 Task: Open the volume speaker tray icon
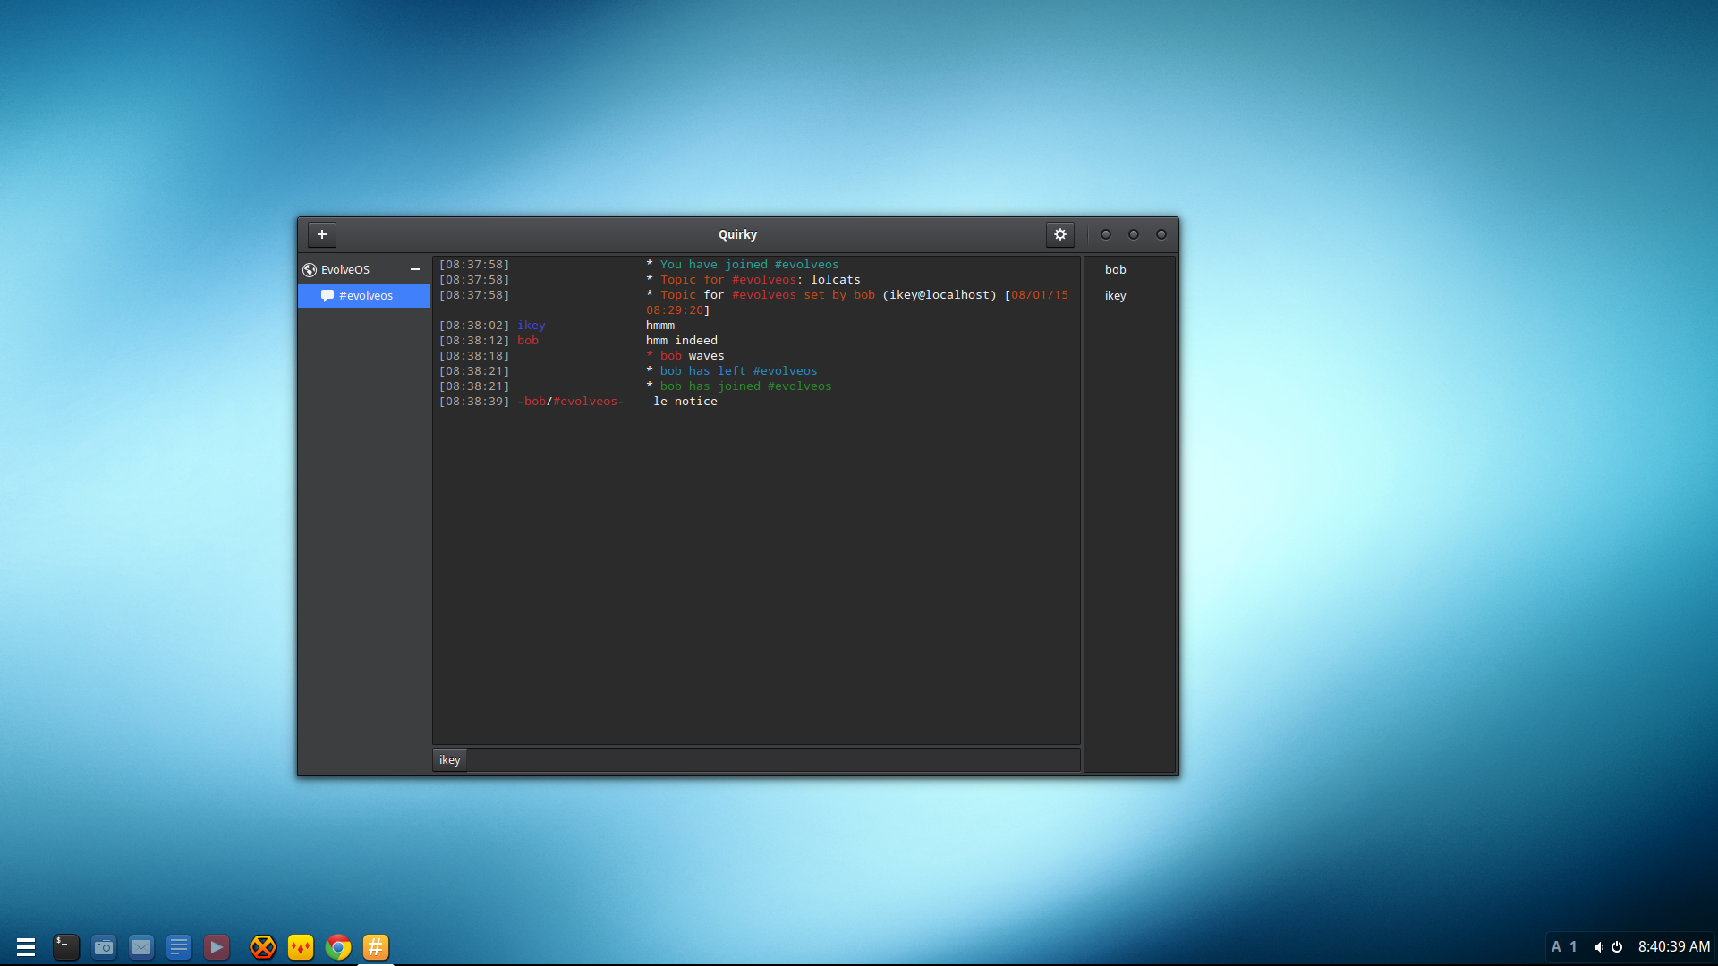[1599, 946]
